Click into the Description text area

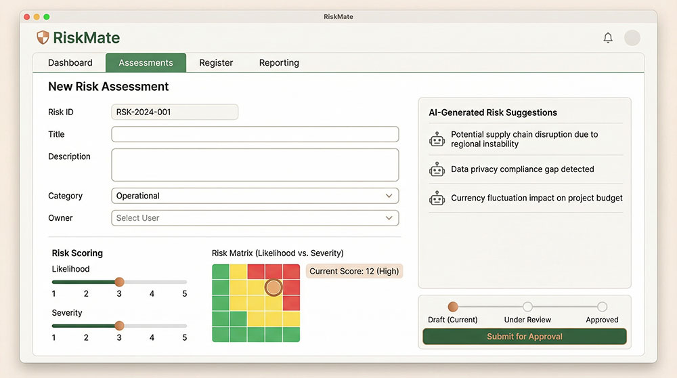click(255, 165)
